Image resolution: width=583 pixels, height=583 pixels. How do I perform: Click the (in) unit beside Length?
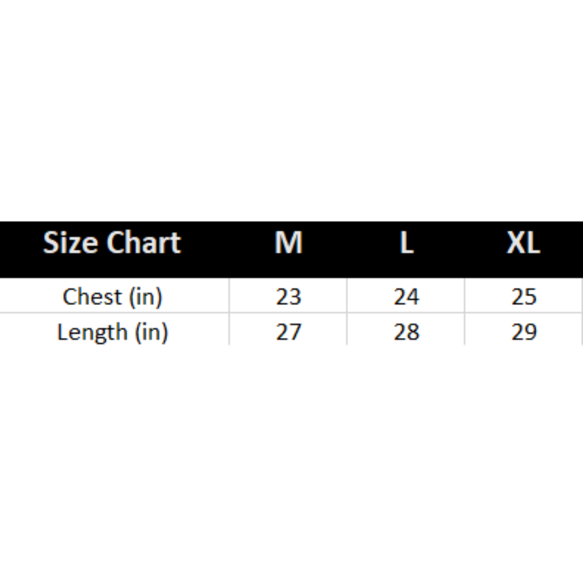[151, 331]
